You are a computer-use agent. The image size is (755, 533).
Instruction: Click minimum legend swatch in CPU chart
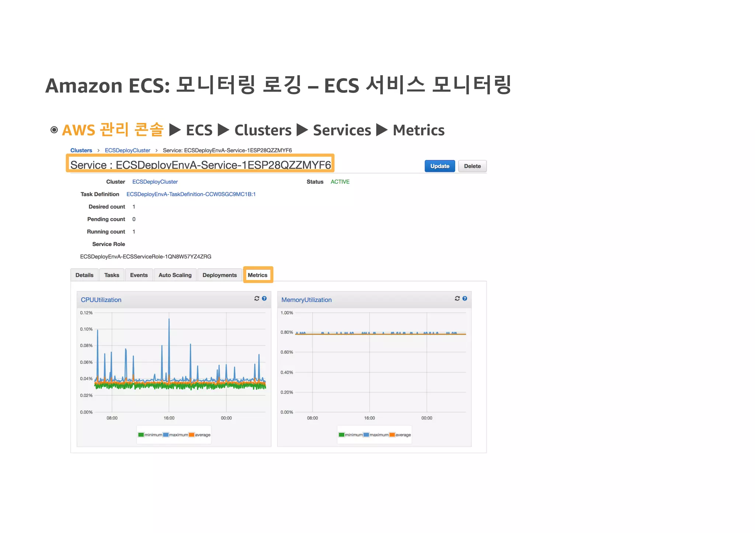(141, 435)
